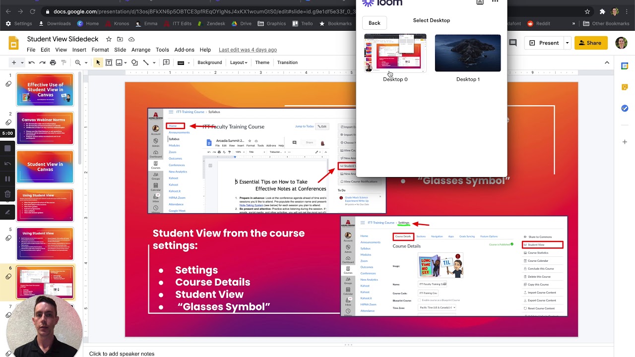Click the Insert image icon
This screenshot has width=635, height=357.
tap(120, 62)
